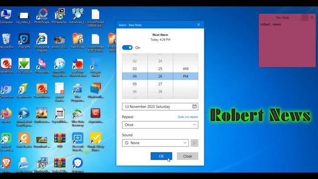Play the selected alarm sound preview
Screen dimensions: 318x179
tap(194, 143)
